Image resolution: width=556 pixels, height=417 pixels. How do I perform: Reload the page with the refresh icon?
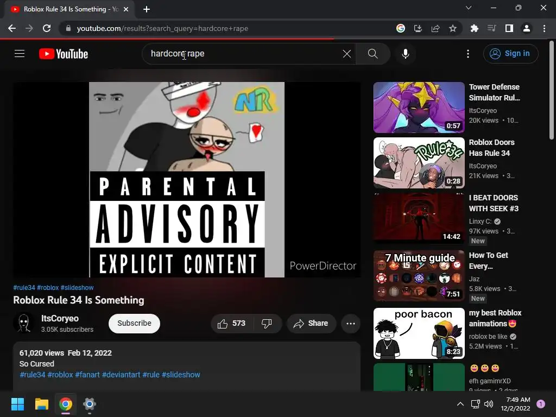coord(47,28)
